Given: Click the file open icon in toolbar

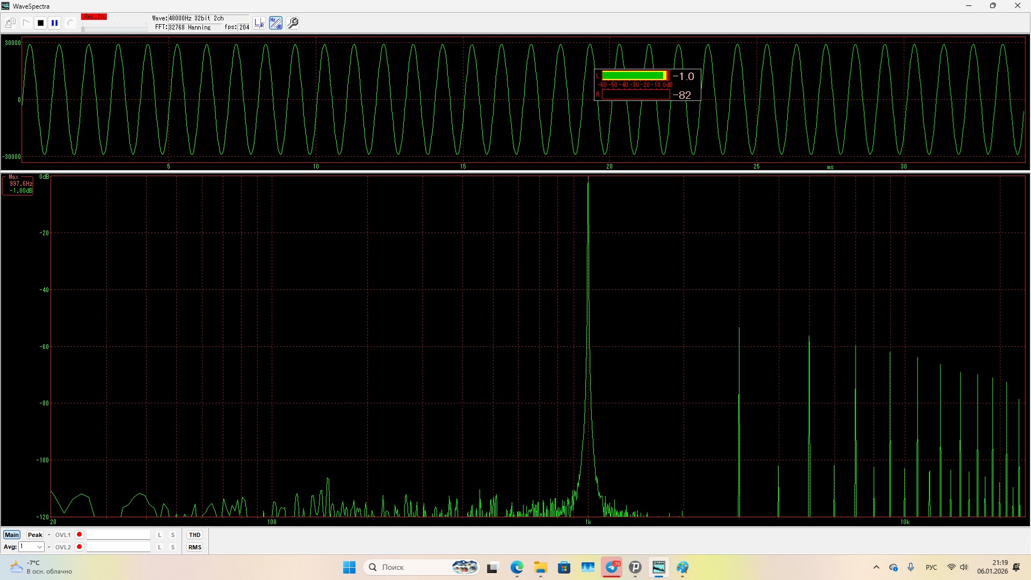Looking at the screenshot, I should 10,23.
